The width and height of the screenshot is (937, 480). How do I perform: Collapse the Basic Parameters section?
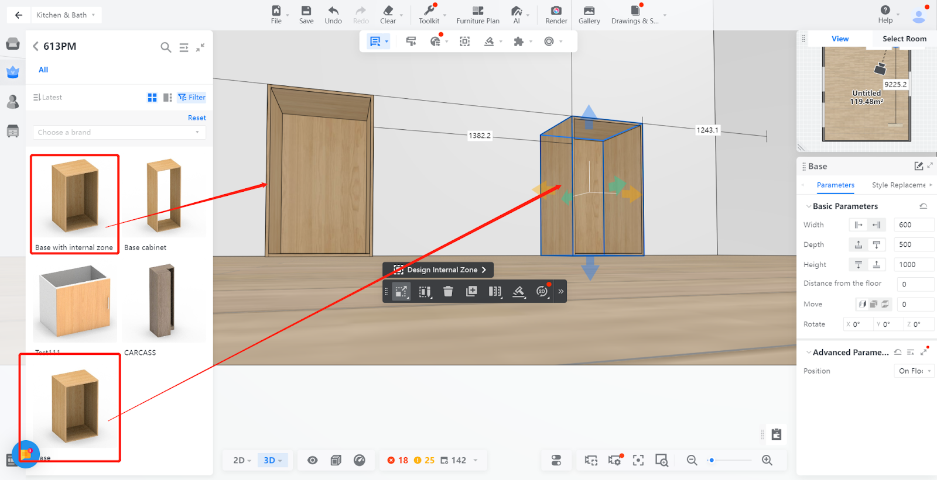tap(809, 206)
